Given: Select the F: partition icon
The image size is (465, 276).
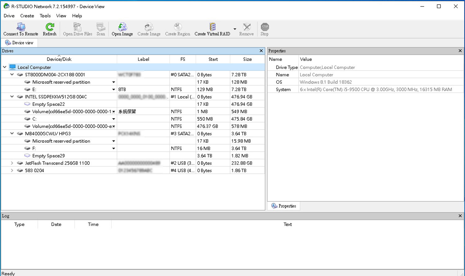Looking at the screenshot, I should click(27, 148).
